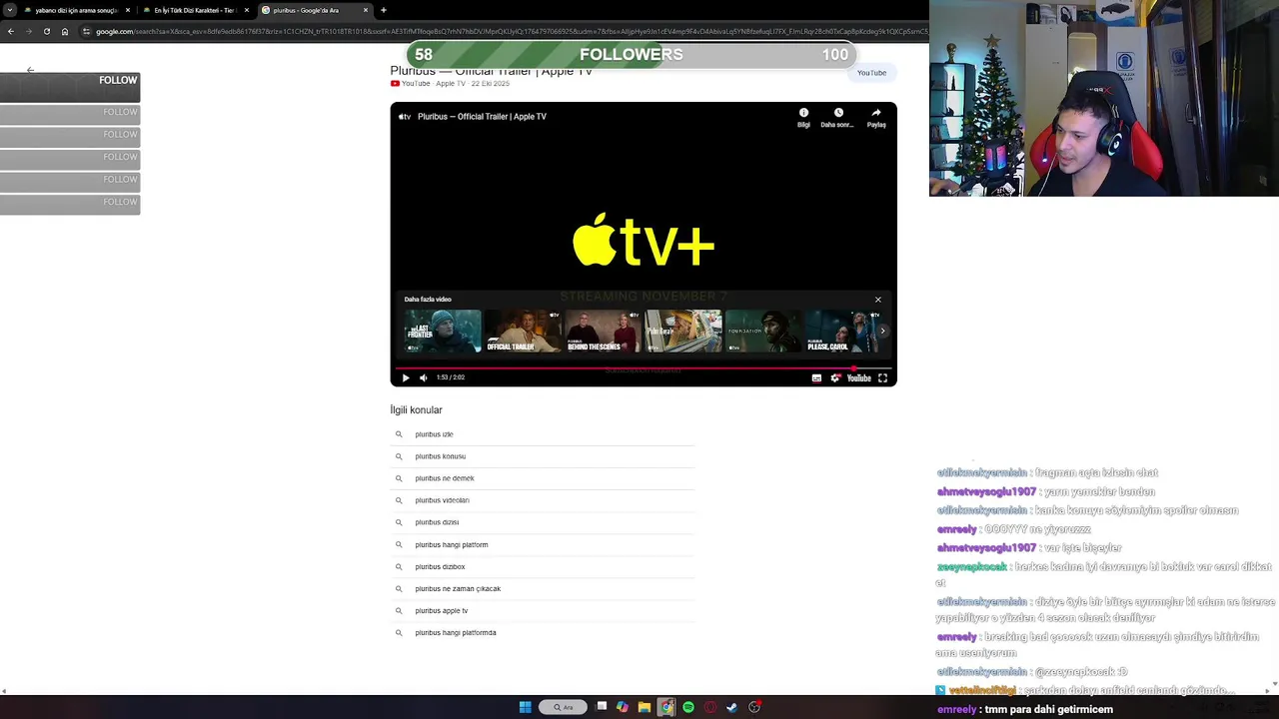Screen dimensions: 1279x719
Task: Go back with the browser back arrow
Action: coord(10,31)
